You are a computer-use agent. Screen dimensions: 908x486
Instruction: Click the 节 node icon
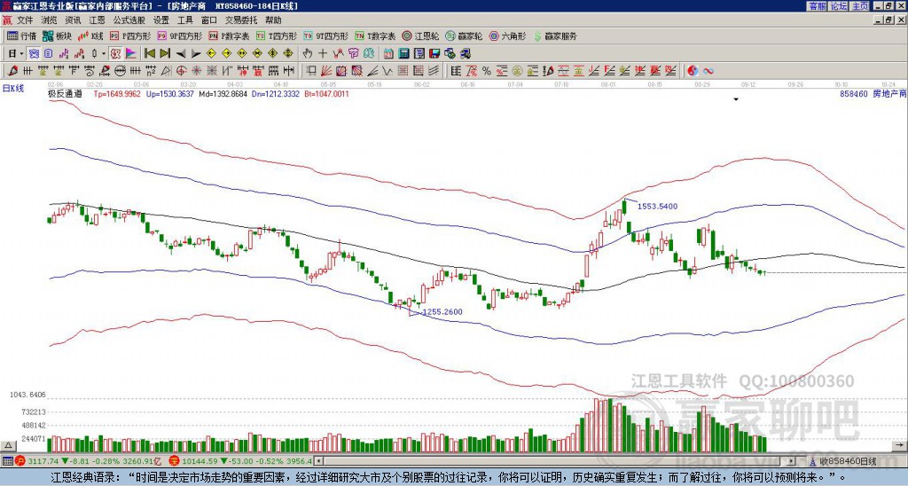[353, 53]
